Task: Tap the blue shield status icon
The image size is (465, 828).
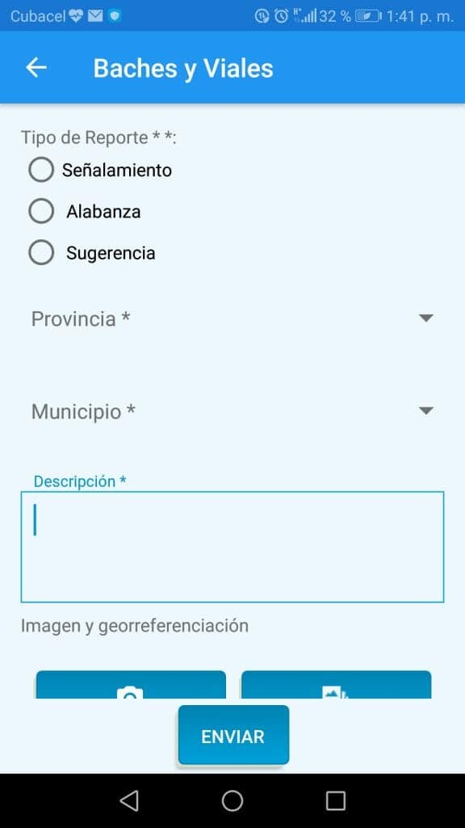Action: [115, 16]
